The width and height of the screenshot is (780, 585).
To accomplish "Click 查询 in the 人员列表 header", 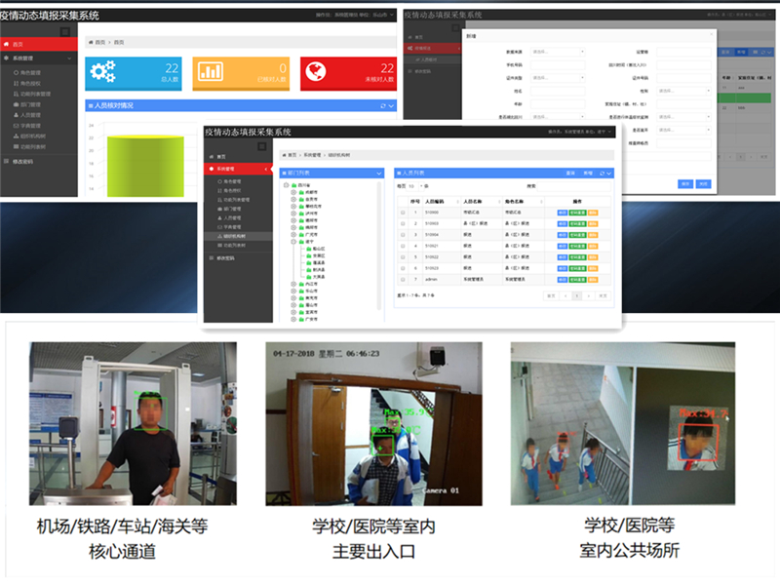I will point(571,173).
